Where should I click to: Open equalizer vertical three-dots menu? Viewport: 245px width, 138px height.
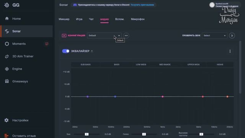click(230, 51)
